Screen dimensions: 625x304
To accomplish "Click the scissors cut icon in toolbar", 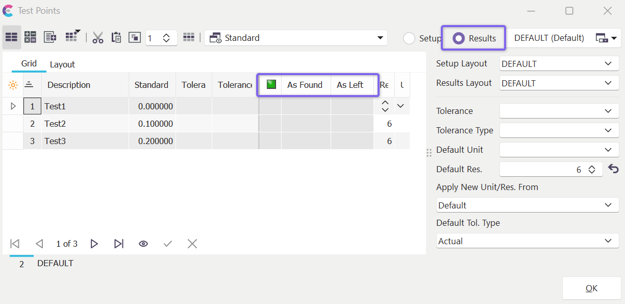I will (98, 37).
